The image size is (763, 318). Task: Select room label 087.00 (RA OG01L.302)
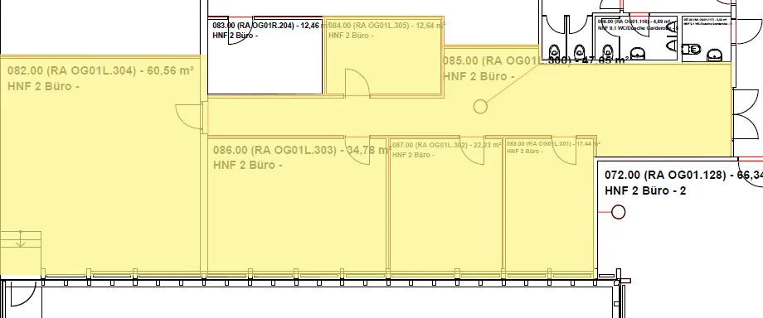pyautogui.click(x=447, y=145)
